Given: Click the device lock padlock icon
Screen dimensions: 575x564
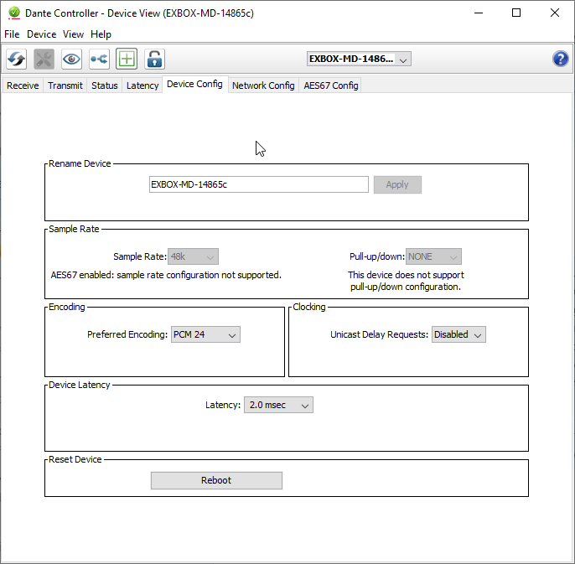Looking at the screenshot, I should (154, 59).
